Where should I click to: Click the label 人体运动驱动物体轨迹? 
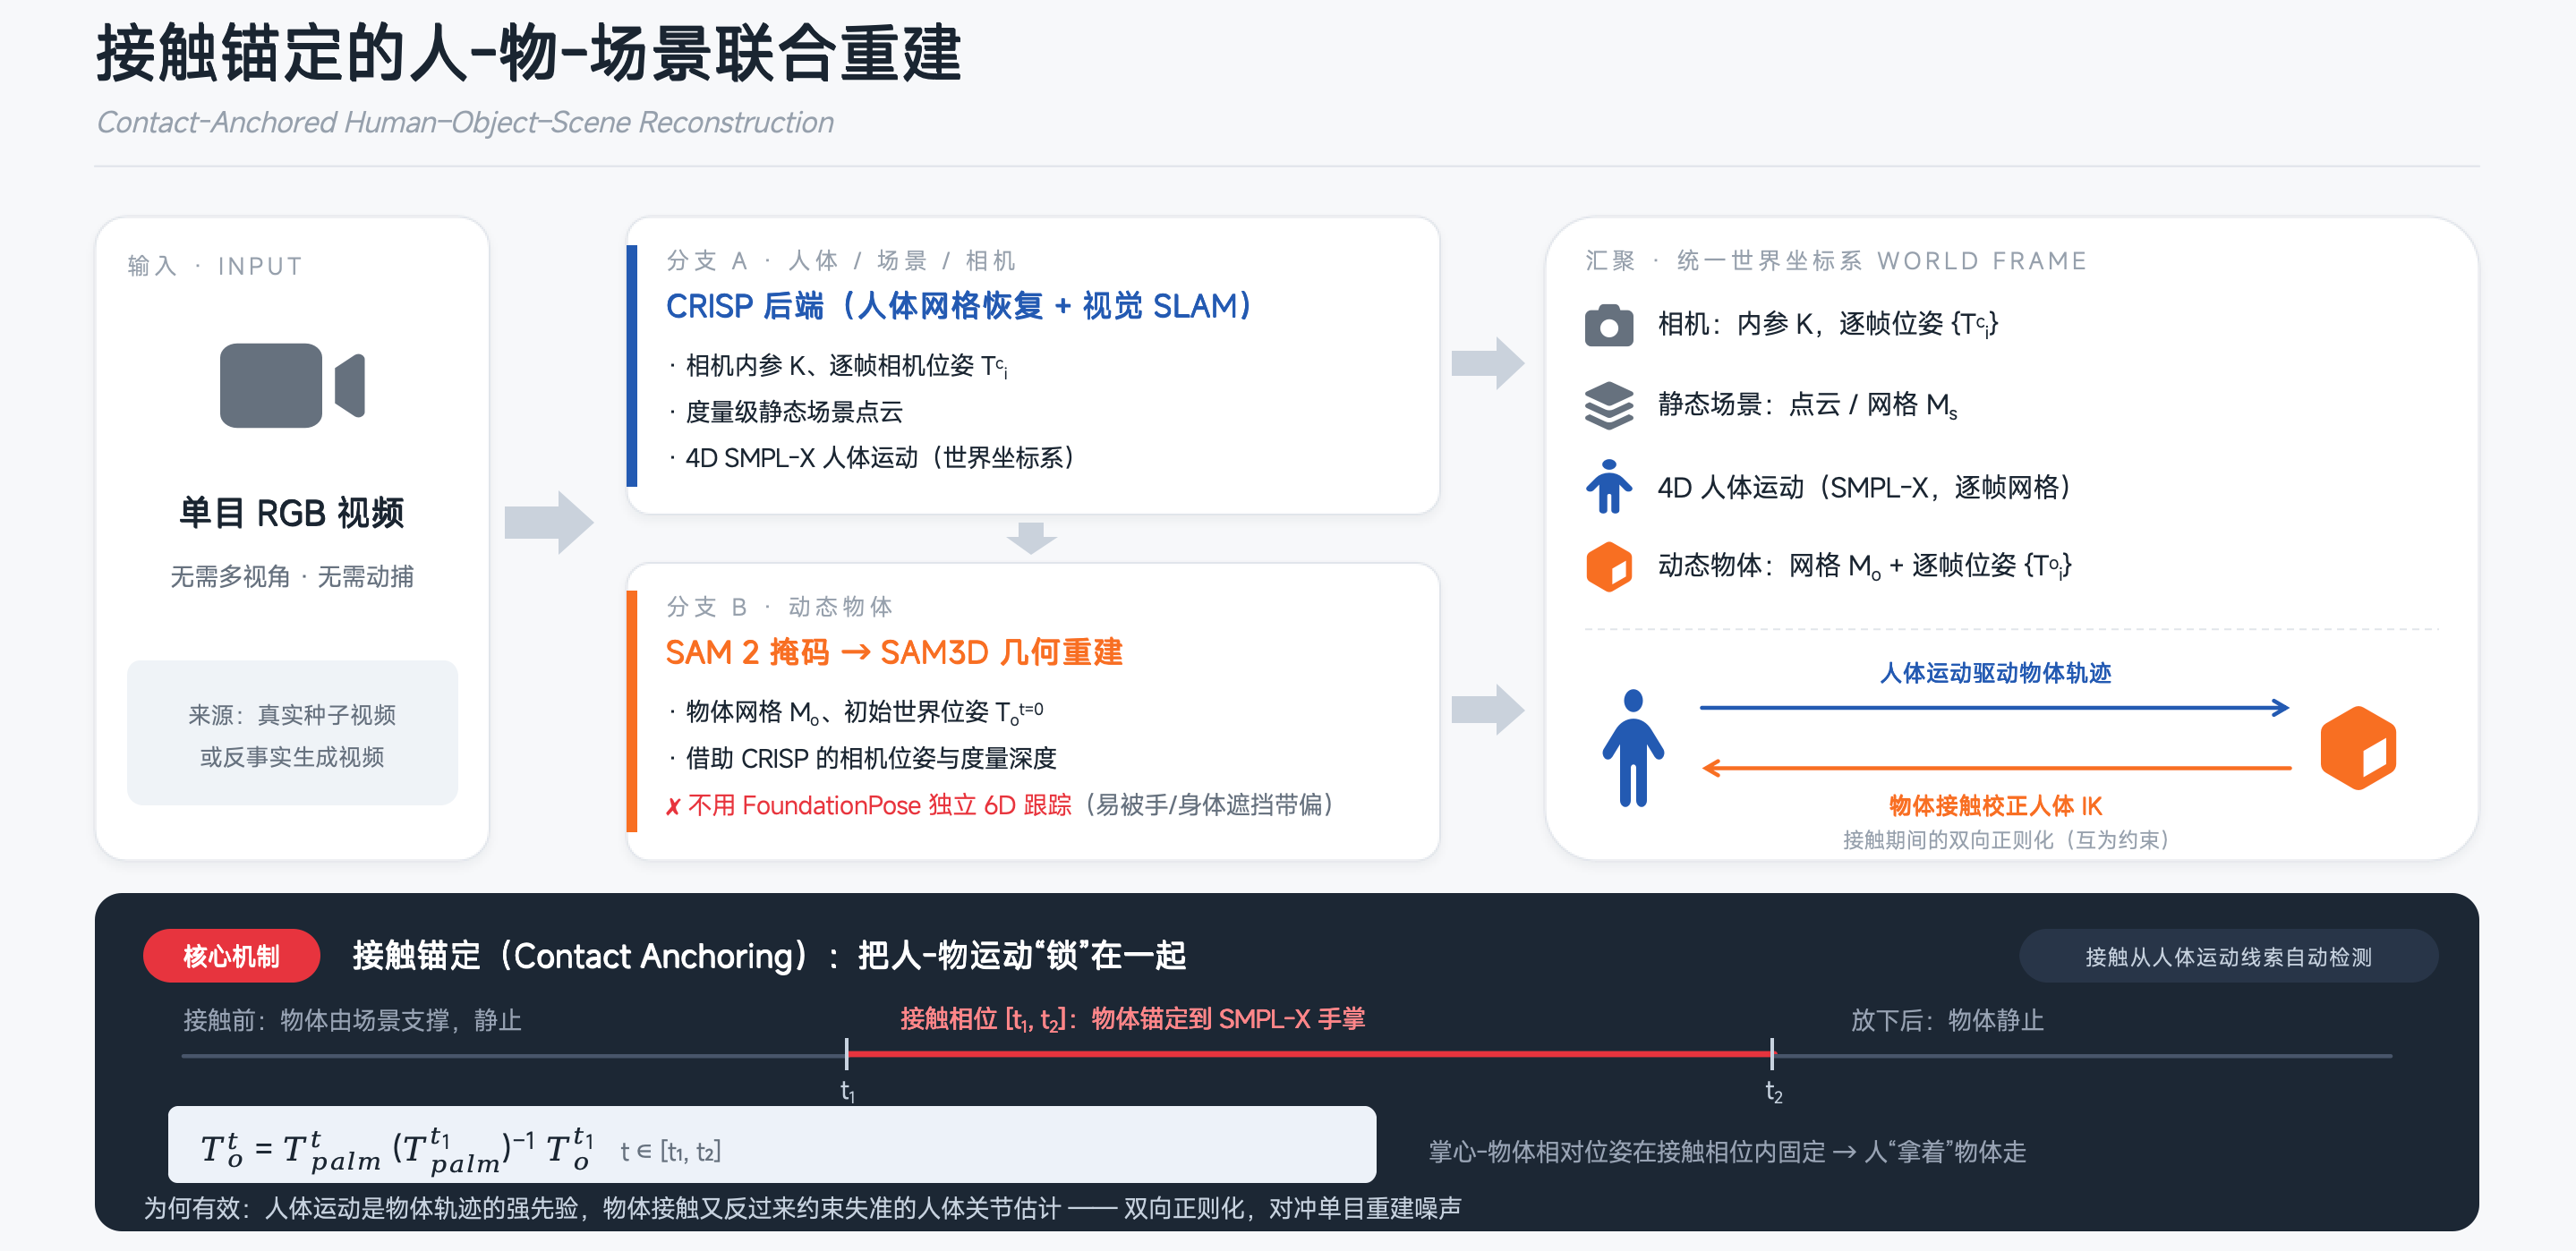(x=1995, y=673)
